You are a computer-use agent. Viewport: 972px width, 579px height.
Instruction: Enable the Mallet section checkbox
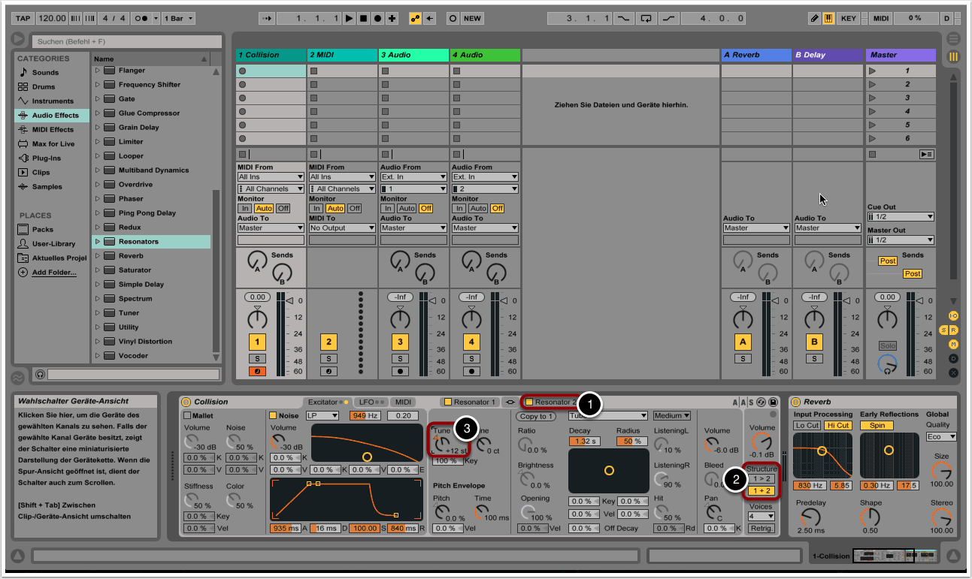188,415
